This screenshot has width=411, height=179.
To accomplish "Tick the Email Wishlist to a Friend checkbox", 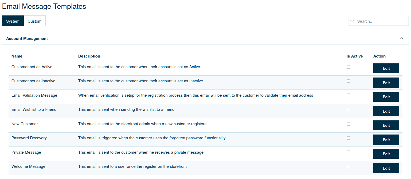I will coord(348,109).
